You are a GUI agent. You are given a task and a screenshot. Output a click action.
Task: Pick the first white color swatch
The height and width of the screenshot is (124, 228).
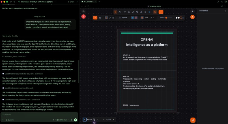[177, 18]
